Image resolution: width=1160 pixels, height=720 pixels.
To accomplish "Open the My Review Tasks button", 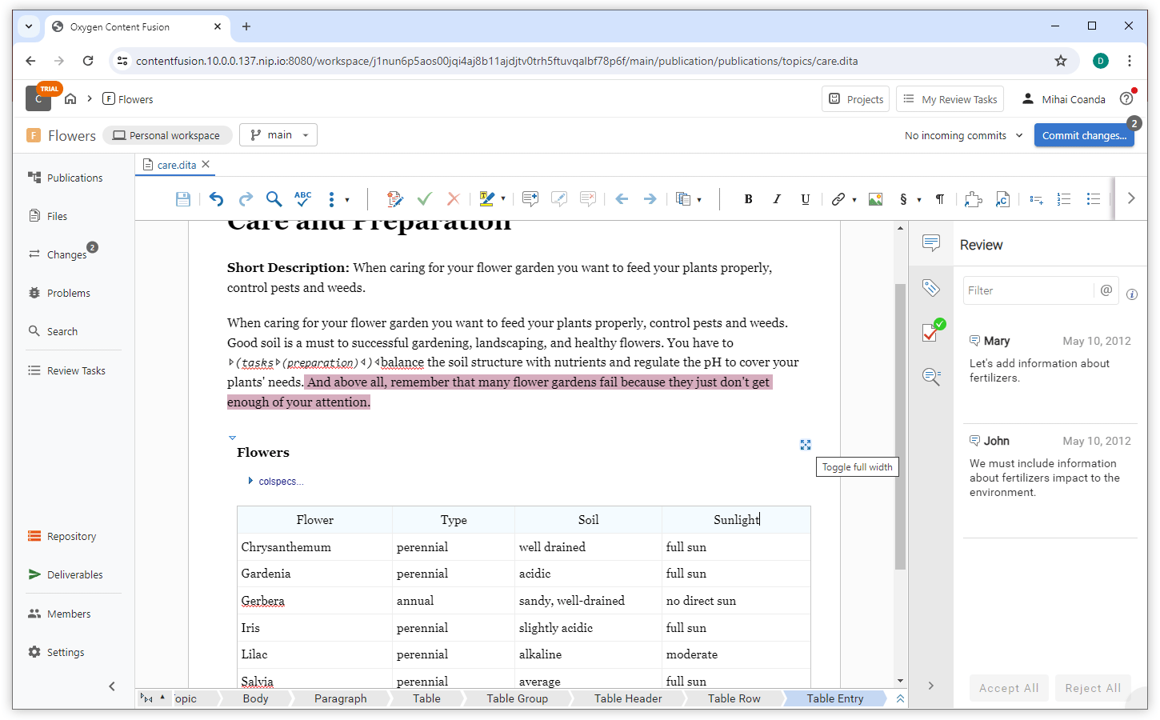I will (950, 99).
